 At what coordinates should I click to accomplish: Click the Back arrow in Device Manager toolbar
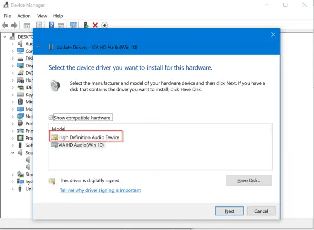(5, 25)
